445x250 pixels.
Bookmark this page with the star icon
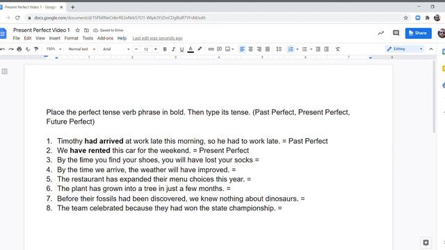tap(406, 17)
